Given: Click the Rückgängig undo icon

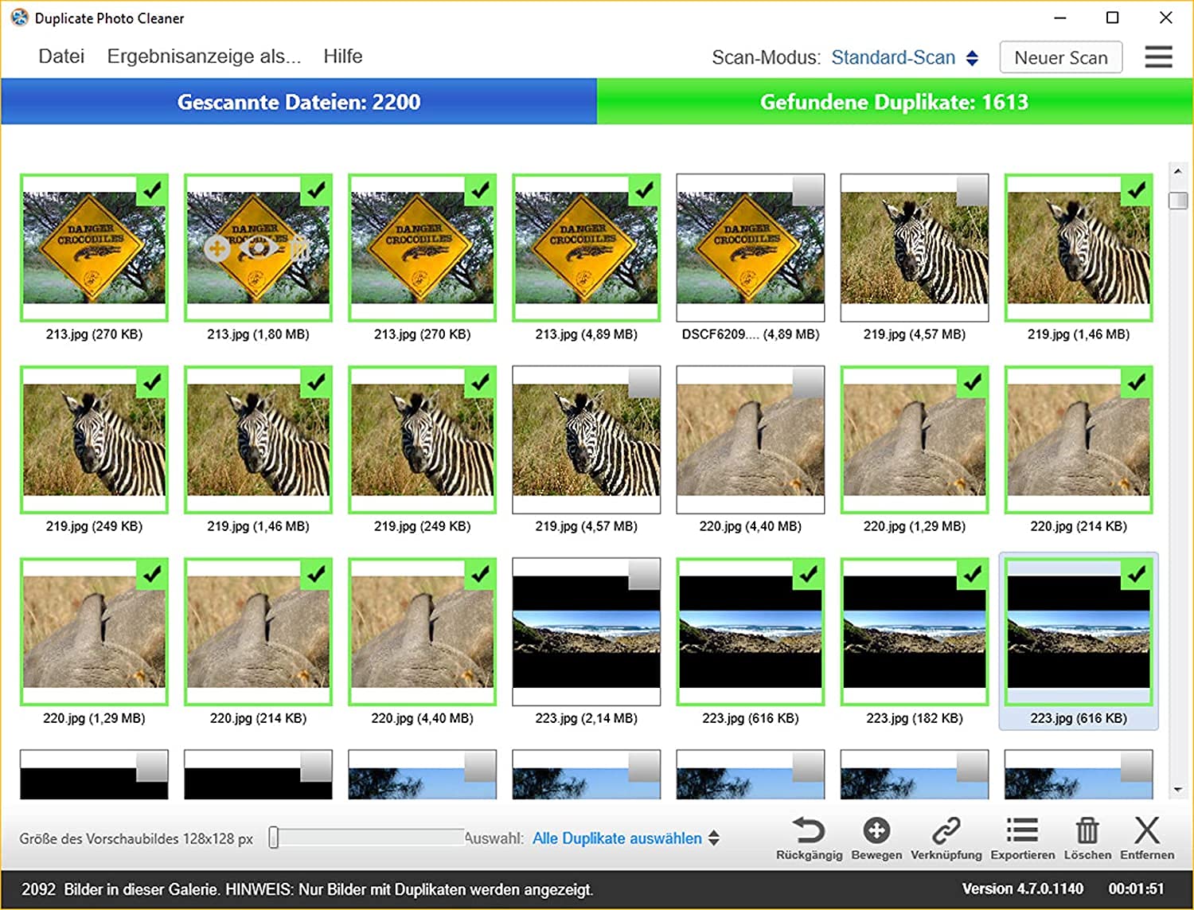Looking at the screenshot, I should coord(809,830).
